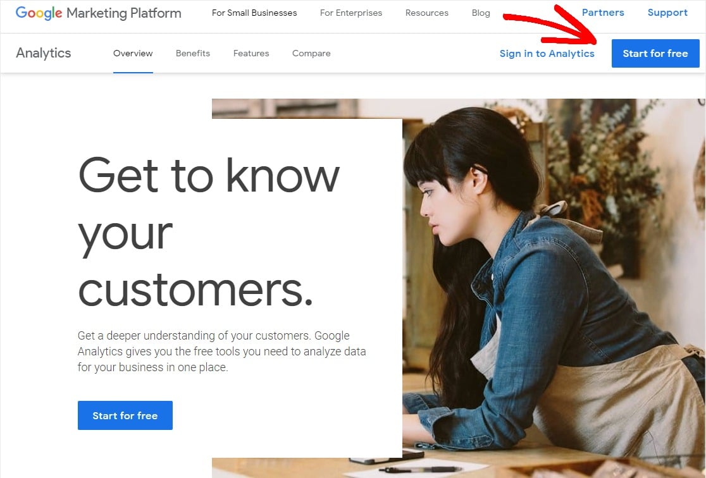Screen dimensions: 706x478
Task: Click the hero photo of the woman
Action: pyautogui.click(x=554, y=288)
